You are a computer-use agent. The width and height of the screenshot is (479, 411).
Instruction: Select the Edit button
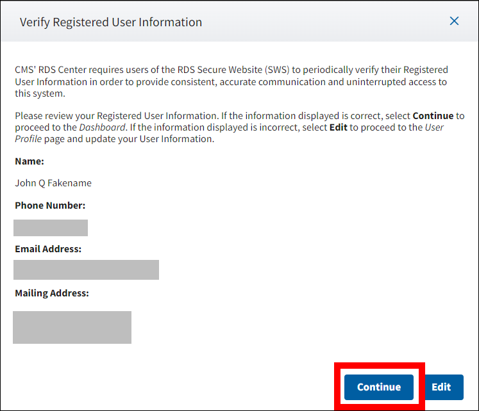click(441, 387)
